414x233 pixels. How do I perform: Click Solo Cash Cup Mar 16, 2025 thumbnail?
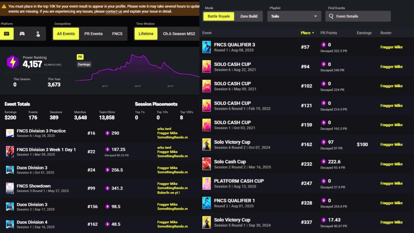[206, 164]
